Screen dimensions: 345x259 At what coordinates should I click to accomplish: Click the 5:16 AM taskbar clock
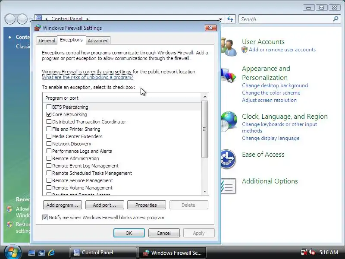point(329,252)
